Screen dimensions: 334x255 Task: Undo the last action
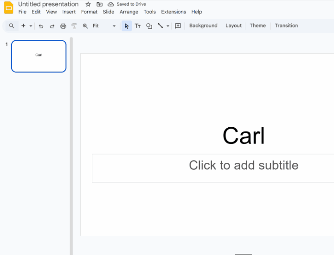tap(41, 26)
